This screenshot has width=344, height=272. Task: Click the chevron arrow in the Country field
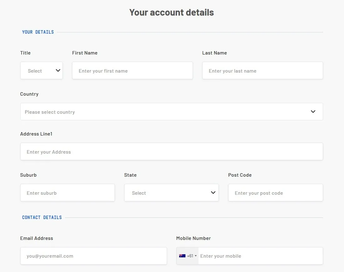coord(313,112)
